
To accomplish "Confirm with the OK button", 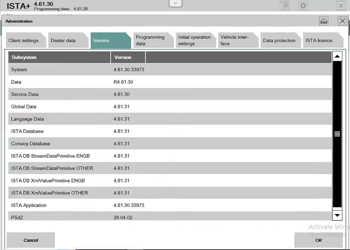I will 318,240.
